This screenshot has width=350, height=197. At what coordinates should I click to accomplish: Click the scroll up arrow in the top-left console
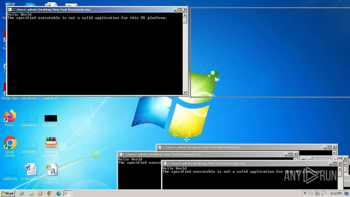(185, 15)
